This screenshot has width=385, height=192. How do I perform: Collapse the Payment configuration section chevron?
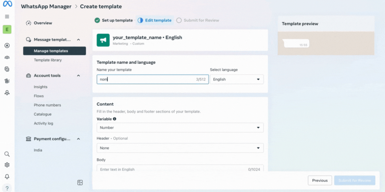(x=78, y=139)
